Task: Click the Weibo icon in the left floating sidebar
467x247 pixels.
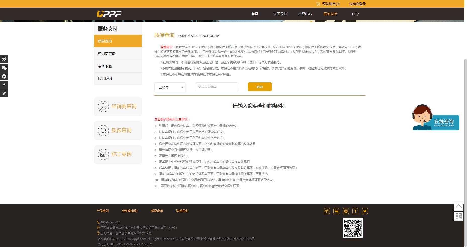Action: click(x=4, y=59)
